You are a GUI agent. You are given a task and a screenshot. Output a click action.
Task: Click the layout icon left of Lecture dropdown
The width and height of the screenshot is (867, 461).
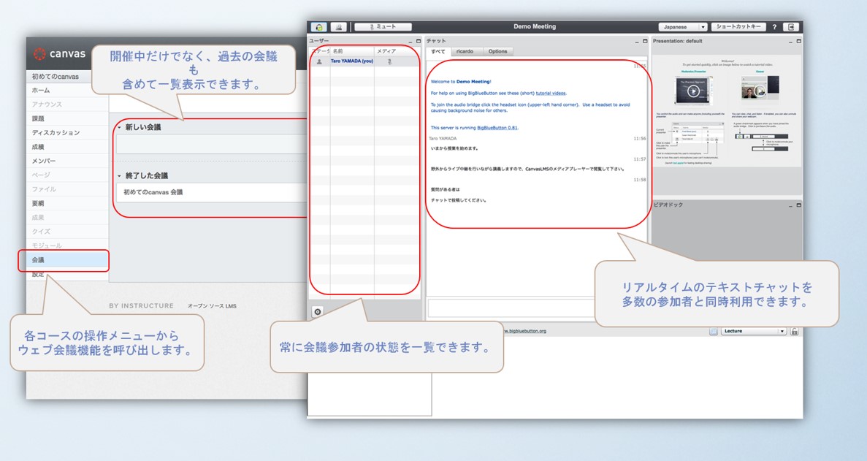click(714, 331)
